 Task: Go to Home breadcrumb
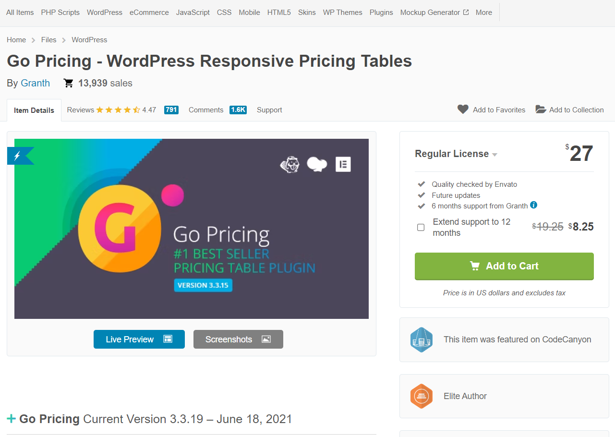pyautogui.click(x=16, y=40)
